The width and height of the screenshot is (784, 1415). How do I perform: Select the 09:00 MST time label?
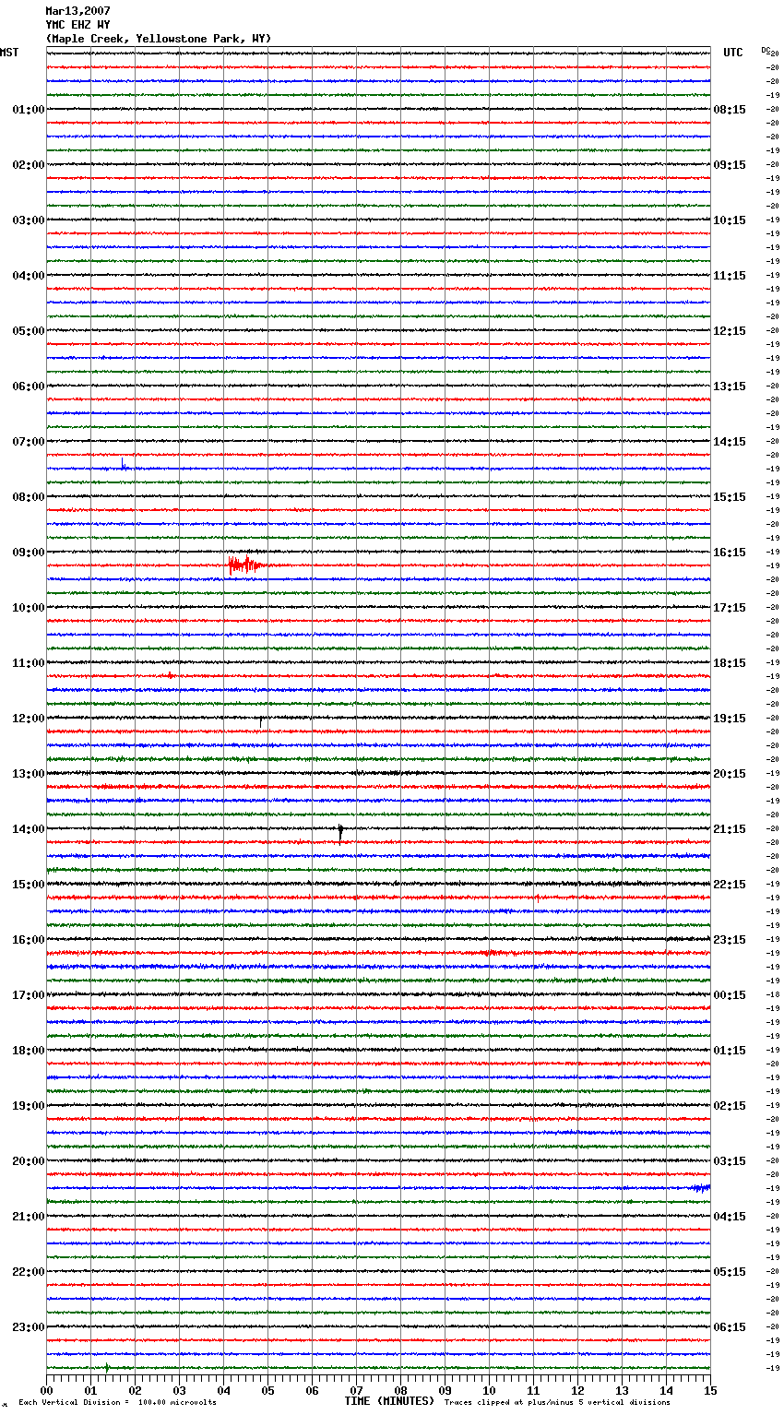tap(29, 553)
